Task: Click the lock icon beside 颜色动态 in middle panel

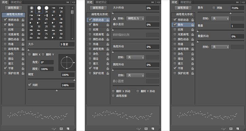Action: coord(108,39)
